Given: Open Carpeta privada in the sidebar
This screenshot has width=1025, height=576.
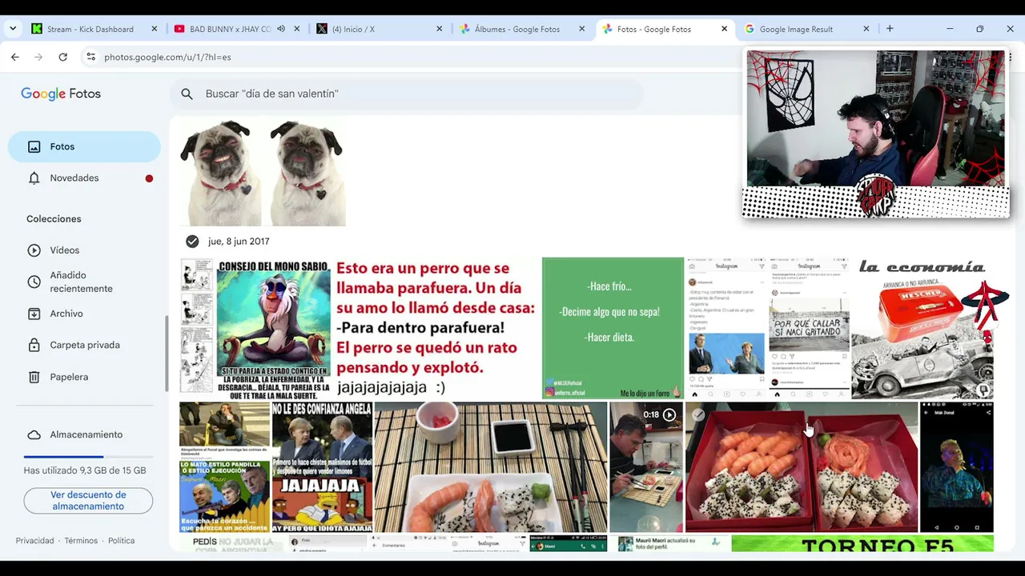Looking at the screenshot, I should 84,345.
